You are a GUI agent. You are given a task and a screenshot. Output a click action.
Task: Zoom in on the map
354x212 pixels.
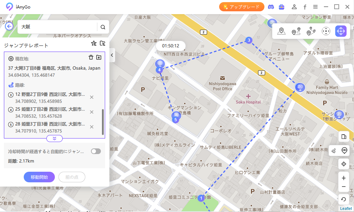(343, 178)
